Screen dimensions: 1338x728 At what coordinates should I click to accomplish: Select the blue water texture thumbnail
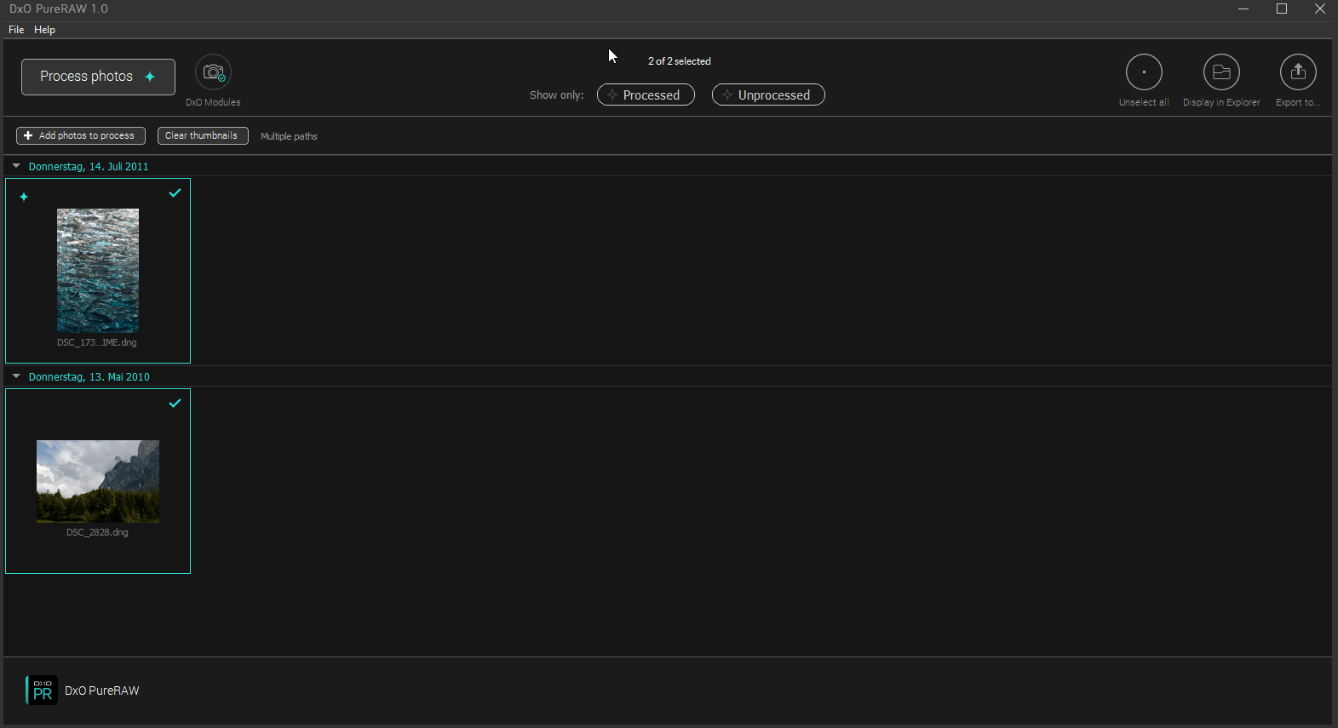point(98,271)
